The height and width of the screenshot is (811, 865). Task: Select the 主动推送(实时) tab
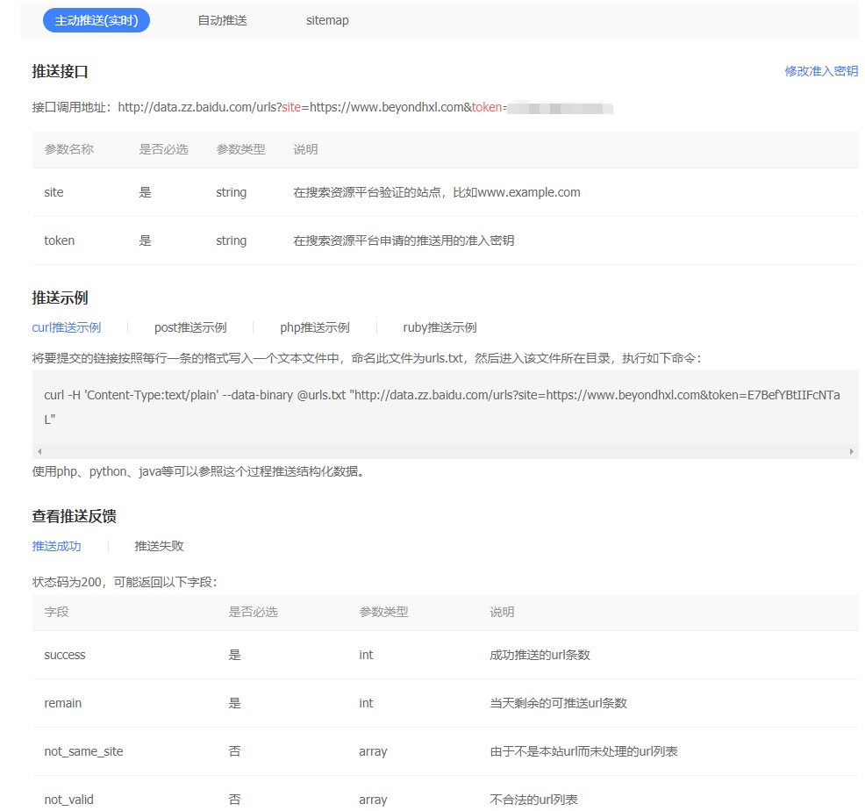coord(97,20)
